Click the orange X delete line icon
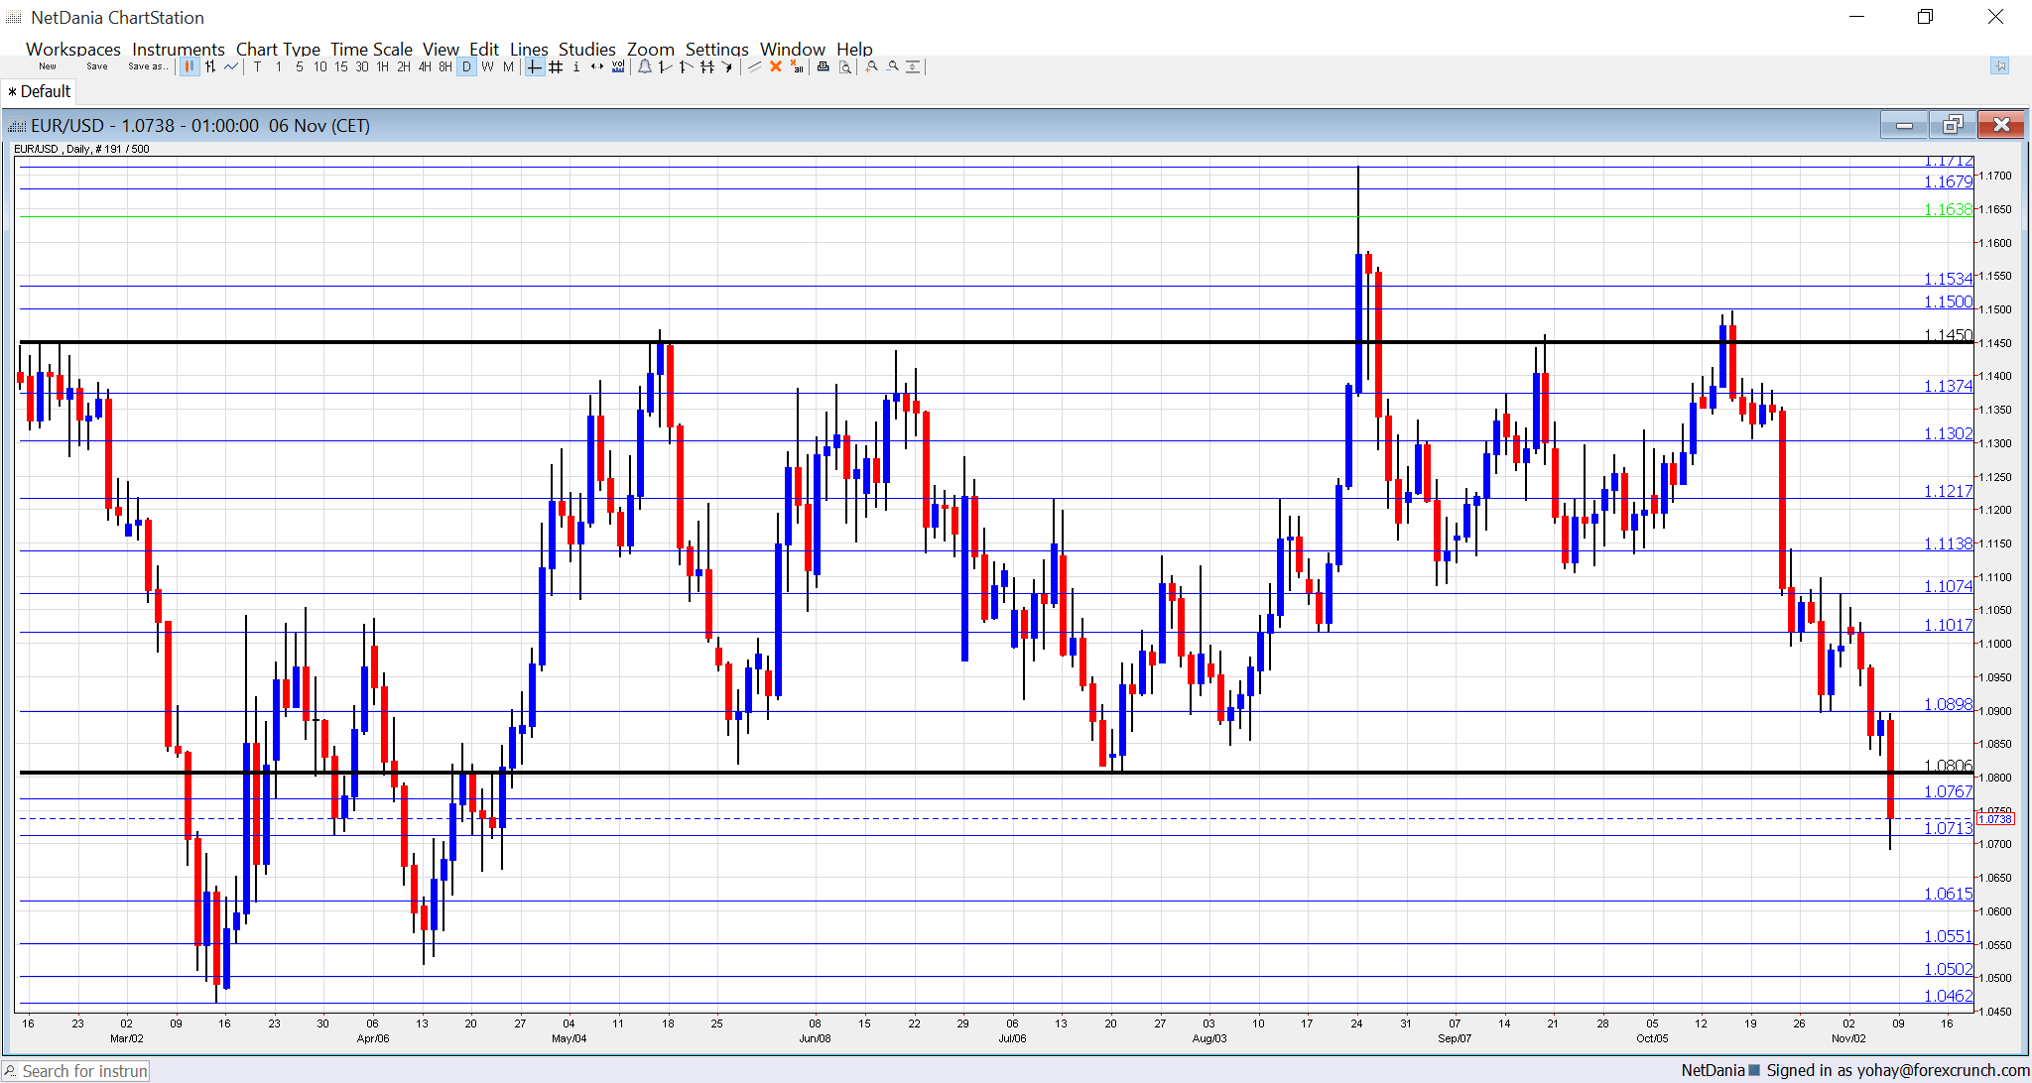2032x1083 pixels. (x=776, y=66)
